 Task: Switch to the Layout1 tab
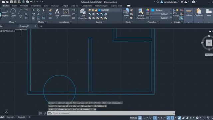tap(11, 117)
